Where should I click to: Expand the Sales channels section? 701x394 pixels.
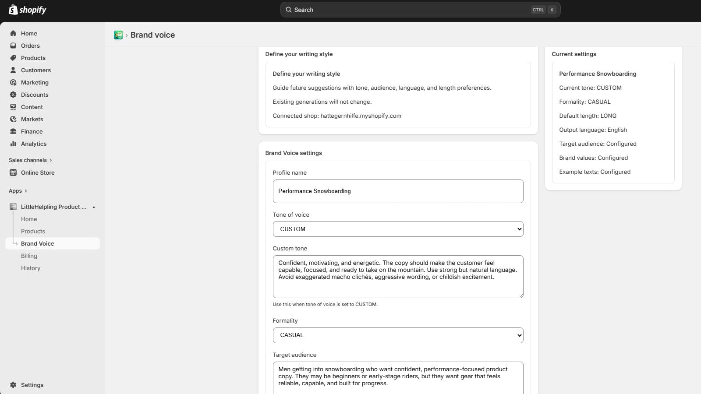[30, 160]
